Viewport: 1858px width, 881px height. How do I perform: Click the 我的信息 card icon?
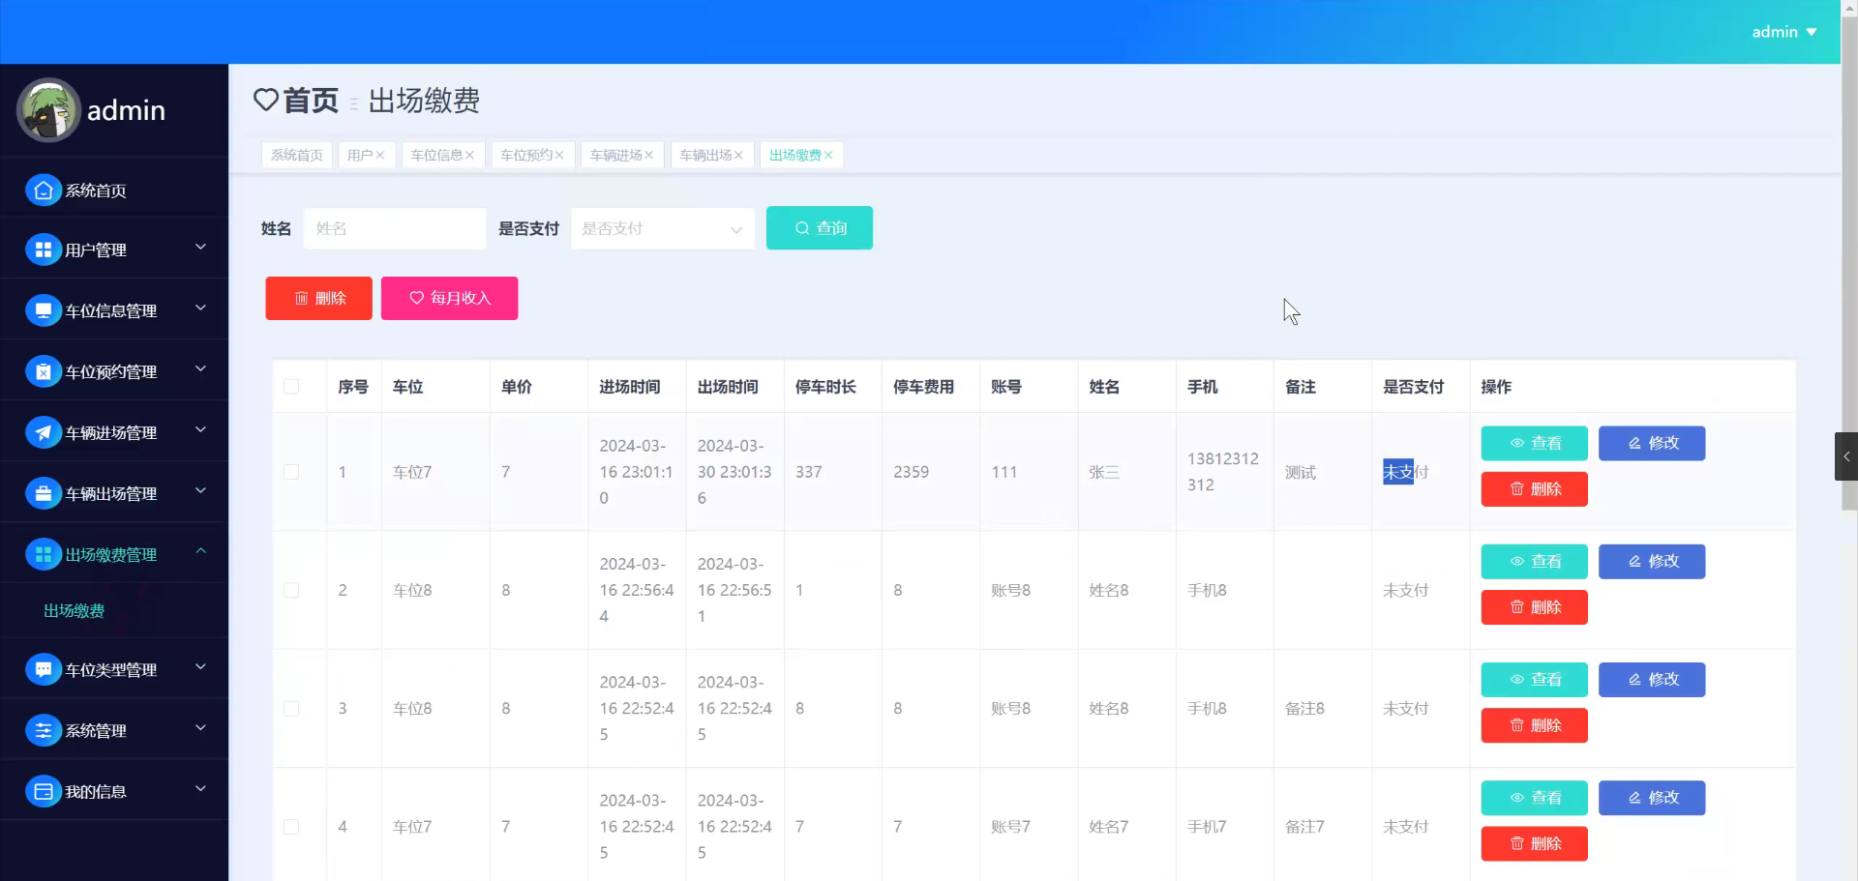[x=44, y=792]
